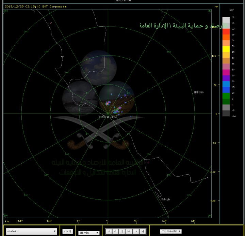Click the purple 20 dBZ legend color

coord(226,78)
